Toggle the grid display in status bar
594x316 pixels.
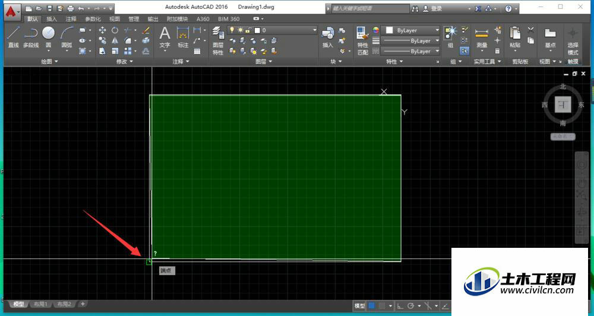(372, 306)
